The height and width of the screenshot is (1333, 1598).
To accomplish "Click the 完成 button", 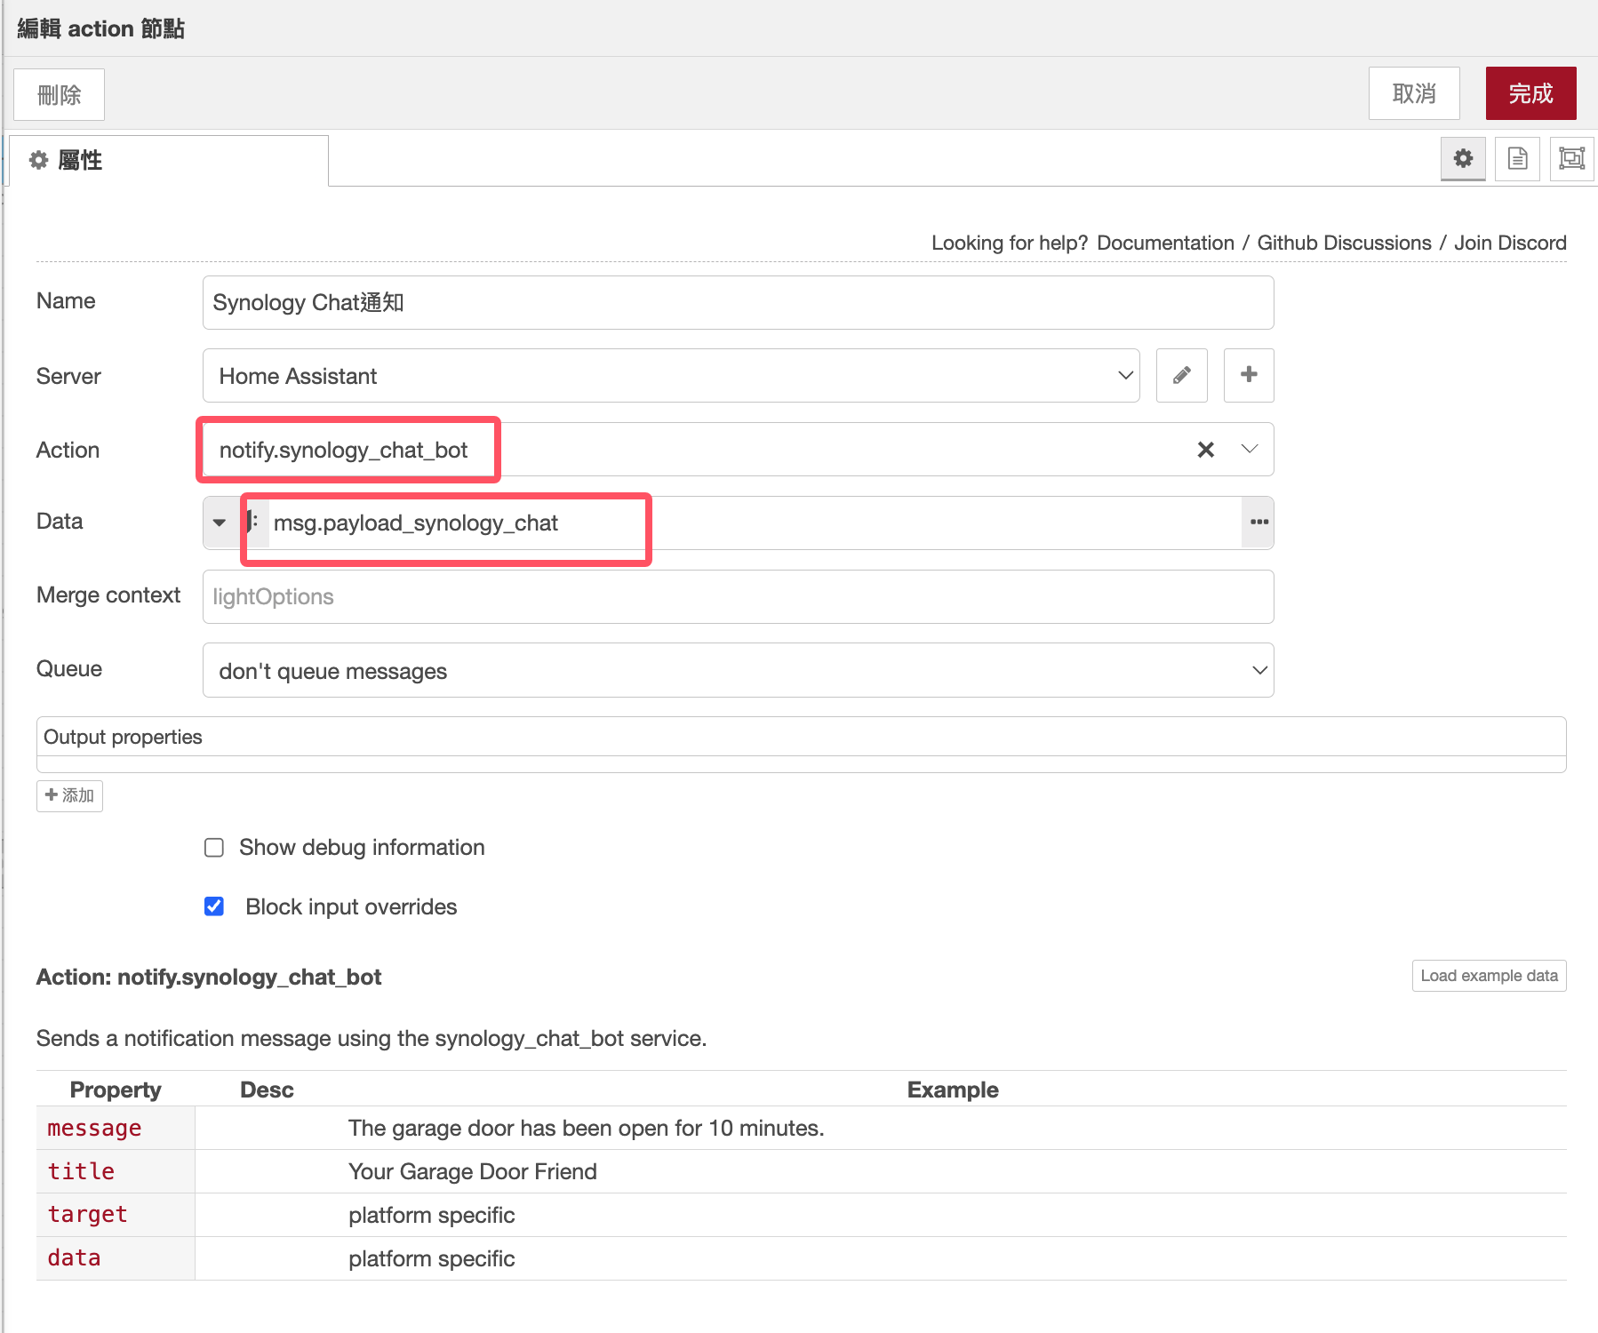I will (x=1530, y=93).
